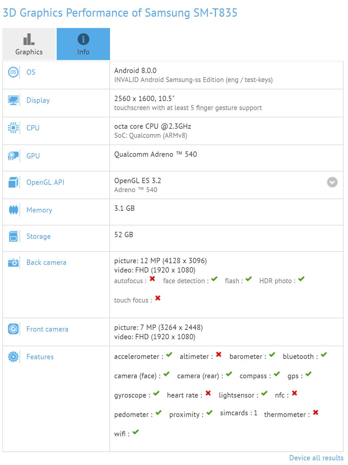This screenshot has height=465, width=348.
Task: Click the Features gear icon
Action: pos(13,357)
